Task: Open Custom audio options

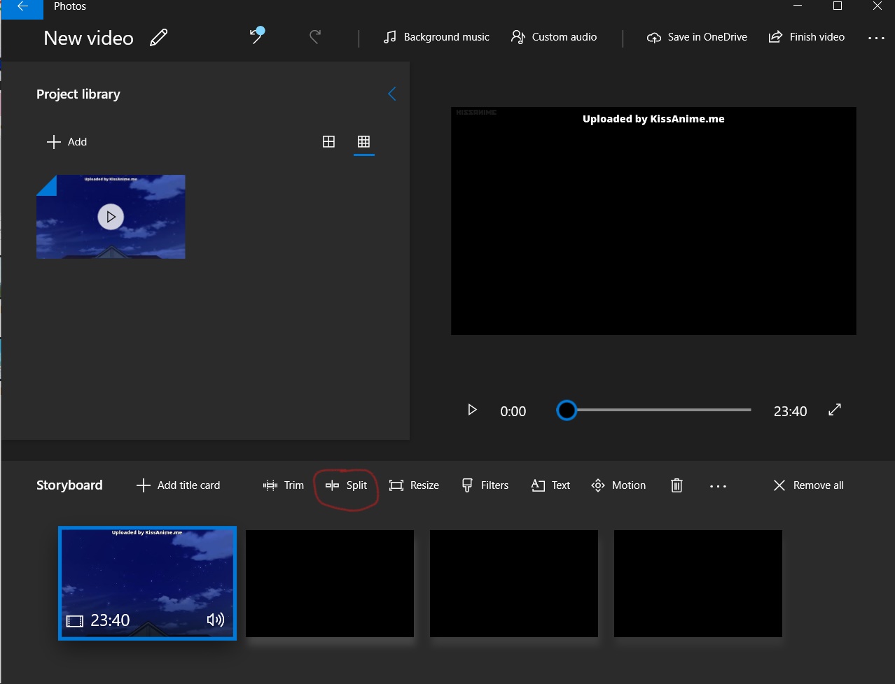Action: (x=553, y=37)
